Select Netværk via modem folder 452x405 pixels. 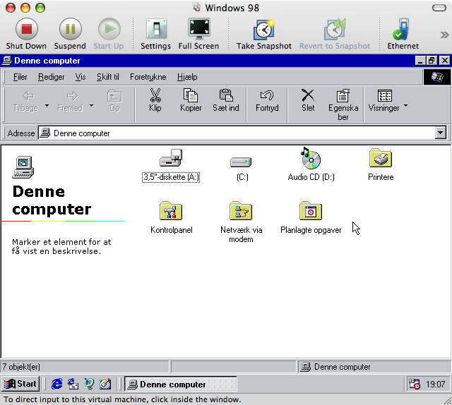[241, 222]
